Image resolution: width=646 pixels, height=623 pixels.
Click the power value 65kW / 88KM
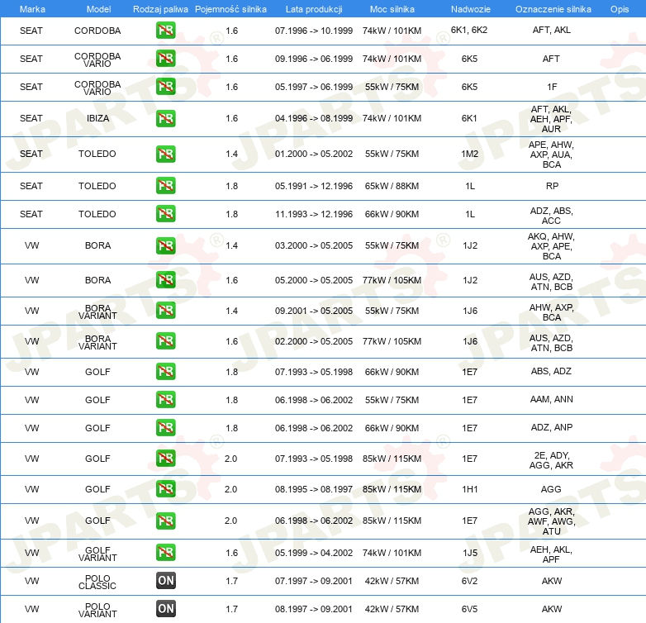[392, 186]
